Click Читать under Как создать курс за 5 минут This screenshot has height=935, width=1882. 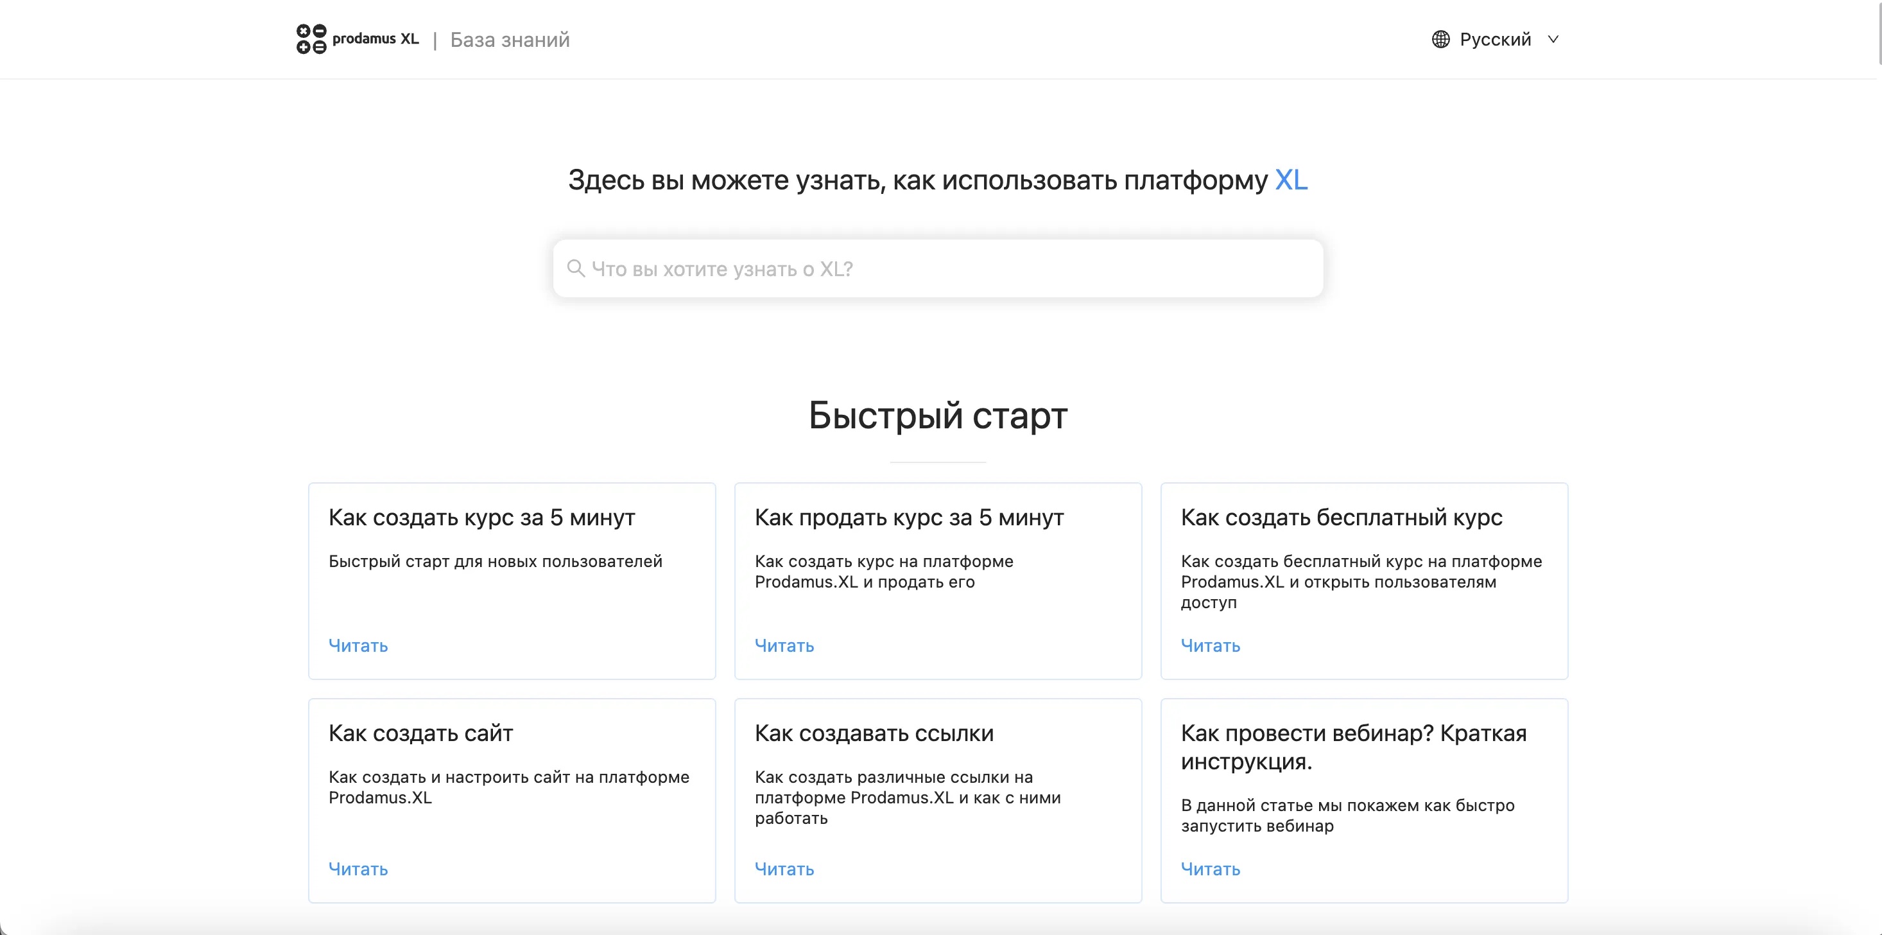click(x=358, y=645)
